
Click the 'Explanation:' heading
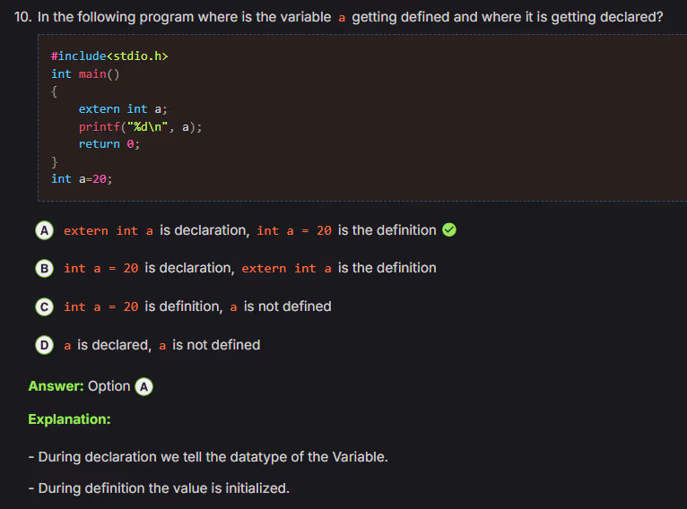click(x=69, y=418)
